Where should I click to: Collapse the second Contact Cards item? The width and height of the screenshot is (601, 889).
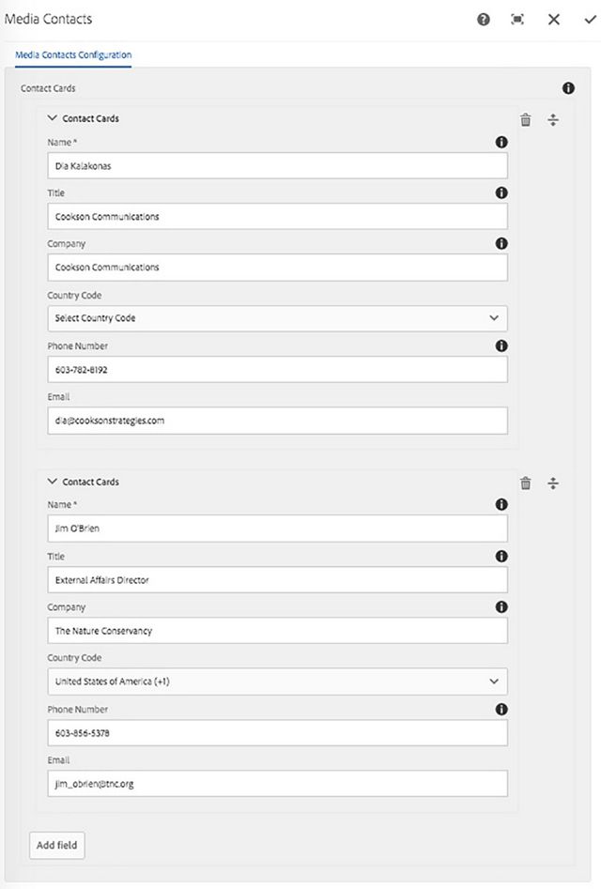[53, 482]
